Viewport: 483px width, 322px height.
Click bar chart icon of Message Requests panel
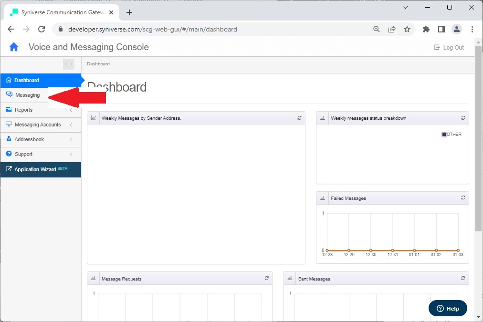(x=94, y=278)
